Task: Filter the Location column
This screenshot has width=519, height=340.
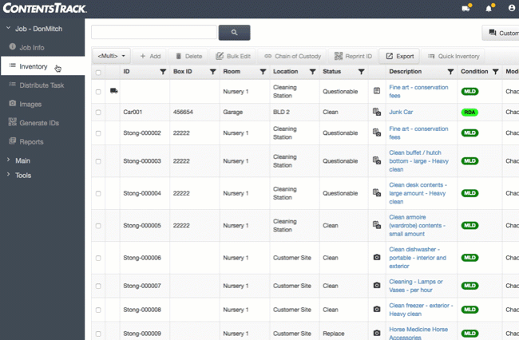Action: 312,72
